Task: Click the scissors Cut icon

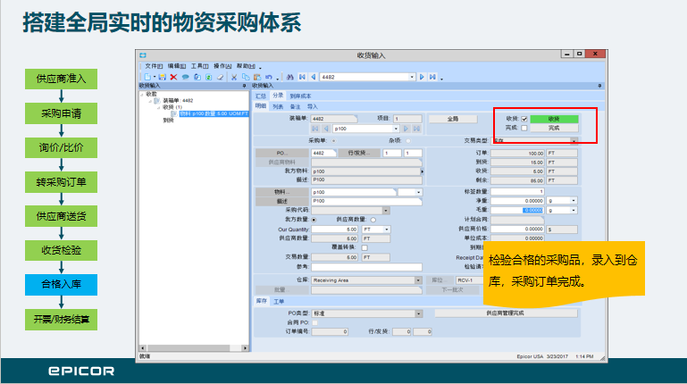Action: [234, 77]
